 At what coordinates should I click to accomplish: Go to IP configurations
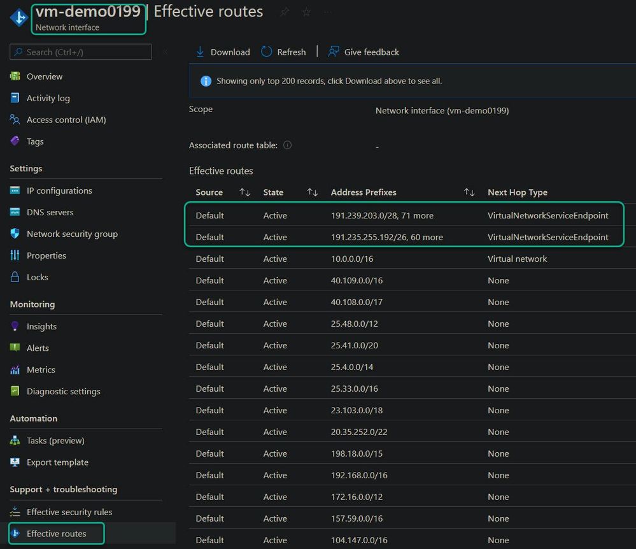click(59, 190)
